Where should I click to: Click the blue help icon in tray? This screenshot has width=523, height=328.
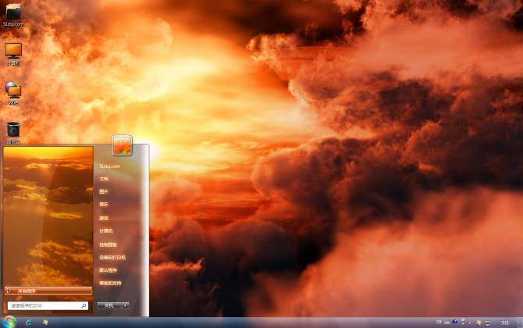tap(455, 322)
